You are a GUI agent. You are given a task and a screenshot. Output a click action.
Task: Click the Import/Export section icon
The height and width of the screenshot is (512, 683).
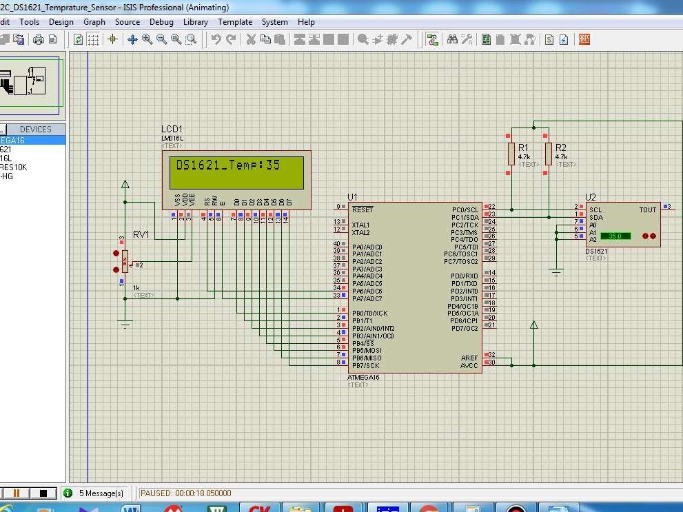(19, 39)
